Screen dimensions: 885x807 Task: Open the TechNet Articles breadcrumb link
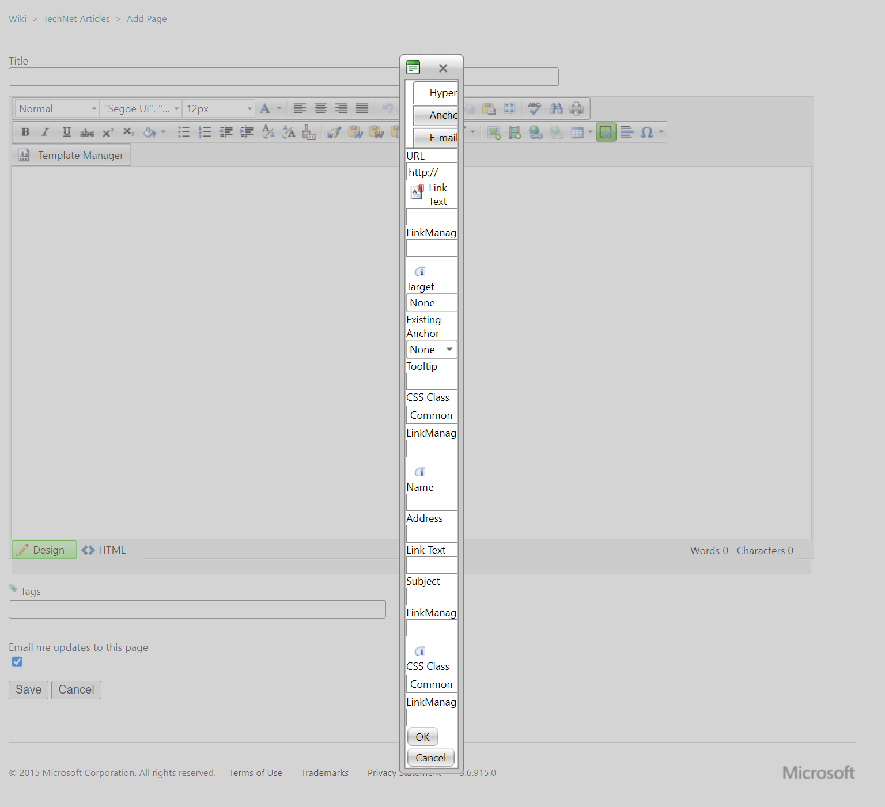tap(76, 18)
